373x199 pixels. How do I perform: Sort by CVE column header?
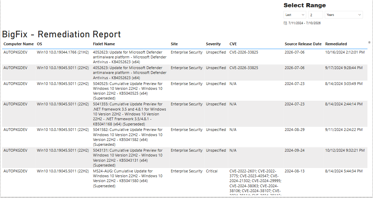pos(233,44)
